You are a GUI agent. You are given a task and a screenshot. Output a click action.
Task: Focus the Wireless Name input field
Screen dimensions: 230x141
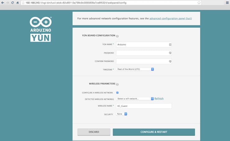click(144, 106)
